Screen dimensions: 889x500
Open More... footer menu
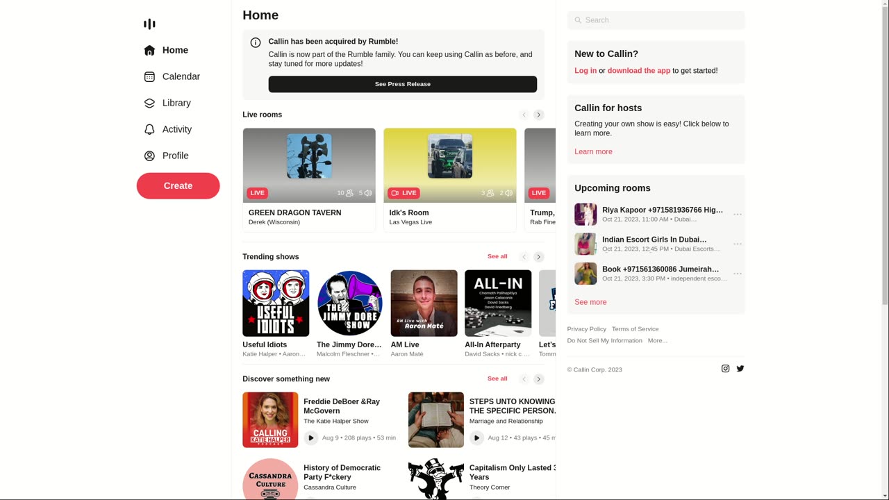point(658,340)
